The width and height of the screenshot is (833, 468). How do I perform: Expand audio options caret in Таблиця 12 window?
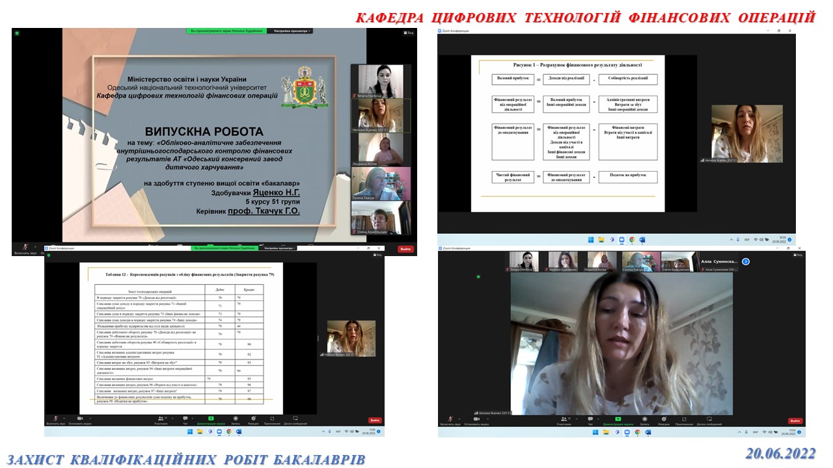[x=64, y=418]
